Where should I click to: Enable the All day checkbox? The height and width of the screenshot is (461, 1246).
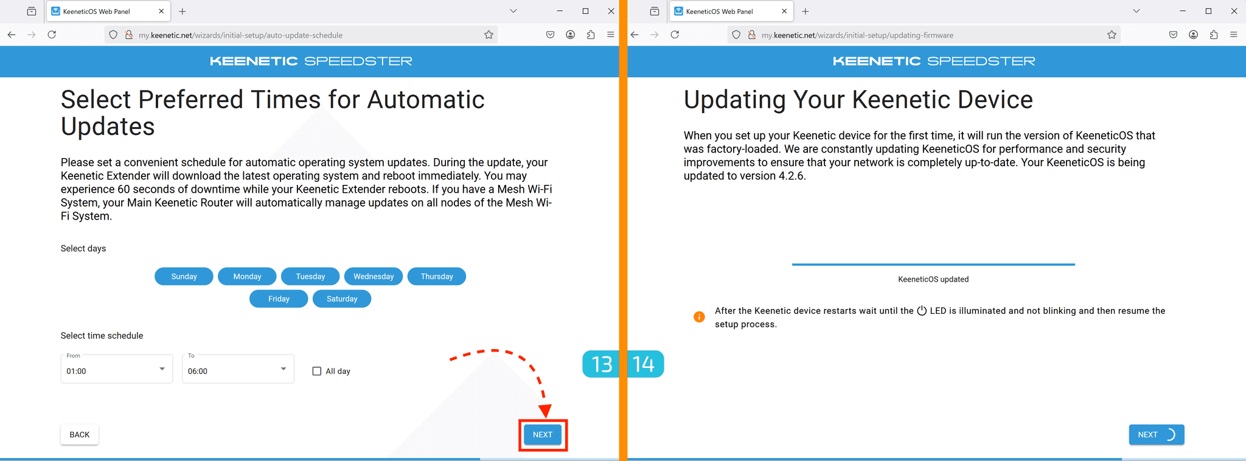point(316,371)
